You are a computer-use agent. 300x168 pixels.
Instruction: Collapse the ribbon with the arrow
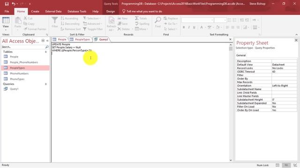[297, 35]
